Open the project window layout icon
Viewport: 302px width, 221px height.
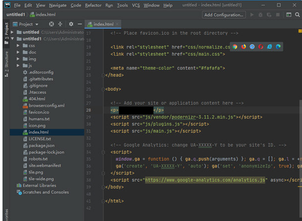coord(288,15)
